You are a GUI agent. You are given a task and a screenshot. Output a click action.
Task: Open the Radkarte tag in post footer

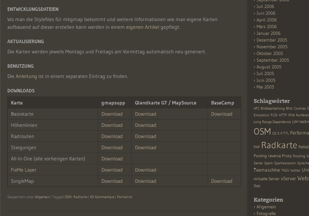coord(80,197)
